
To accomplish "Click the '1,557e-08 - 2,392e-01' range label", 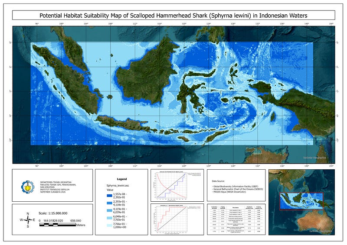I will pos(120,196).
